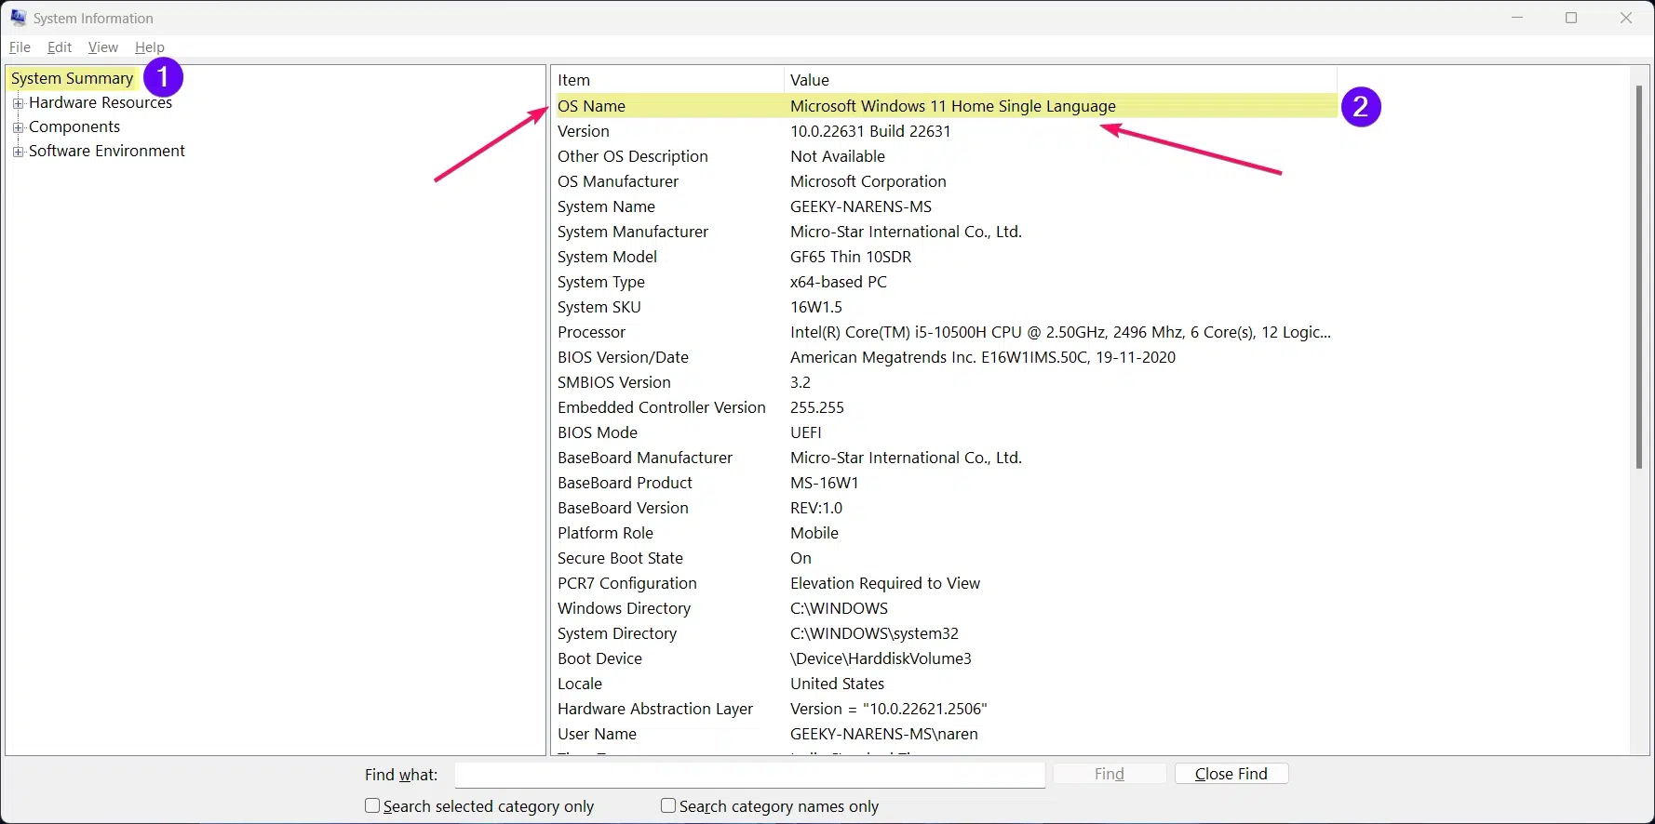Click the value \Device\HarddiskVolume3

pos(881,658)
